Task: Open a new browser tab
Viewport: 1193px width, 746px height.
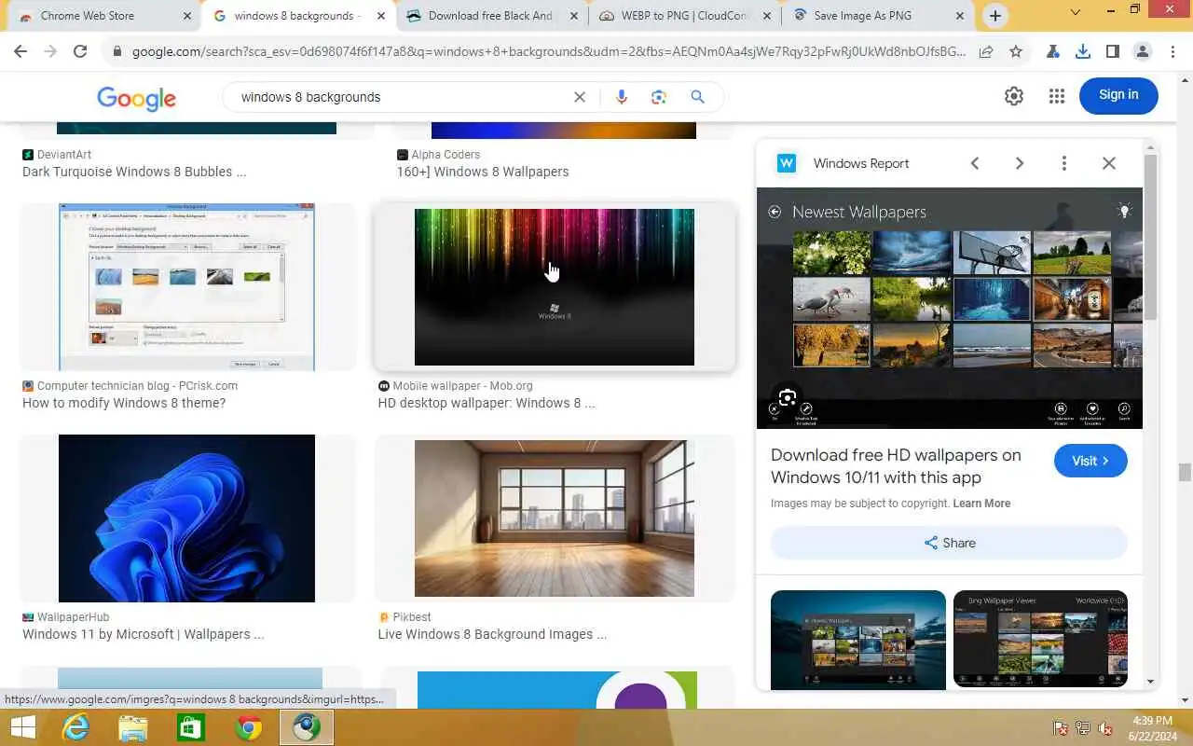Action: pos(995,16)
